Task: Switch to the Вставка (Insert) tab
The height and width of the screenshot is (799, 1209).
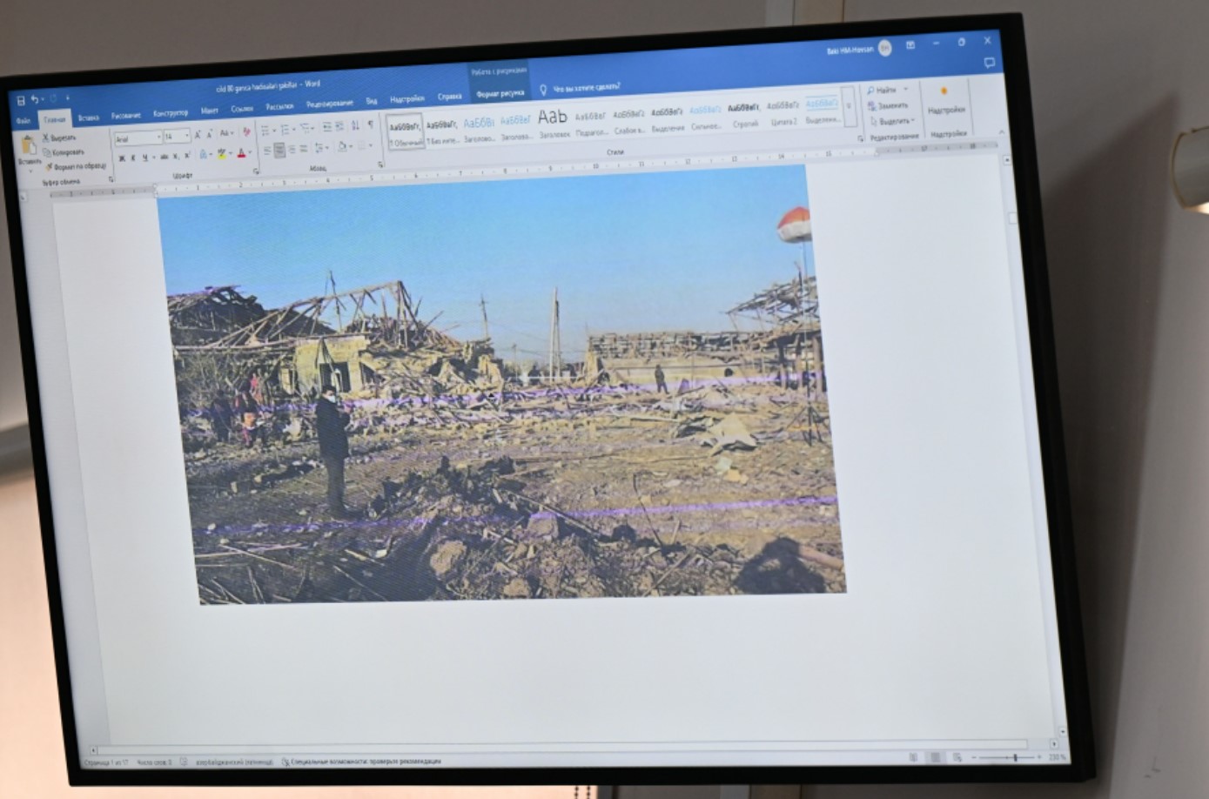Action: click(88, 117)
